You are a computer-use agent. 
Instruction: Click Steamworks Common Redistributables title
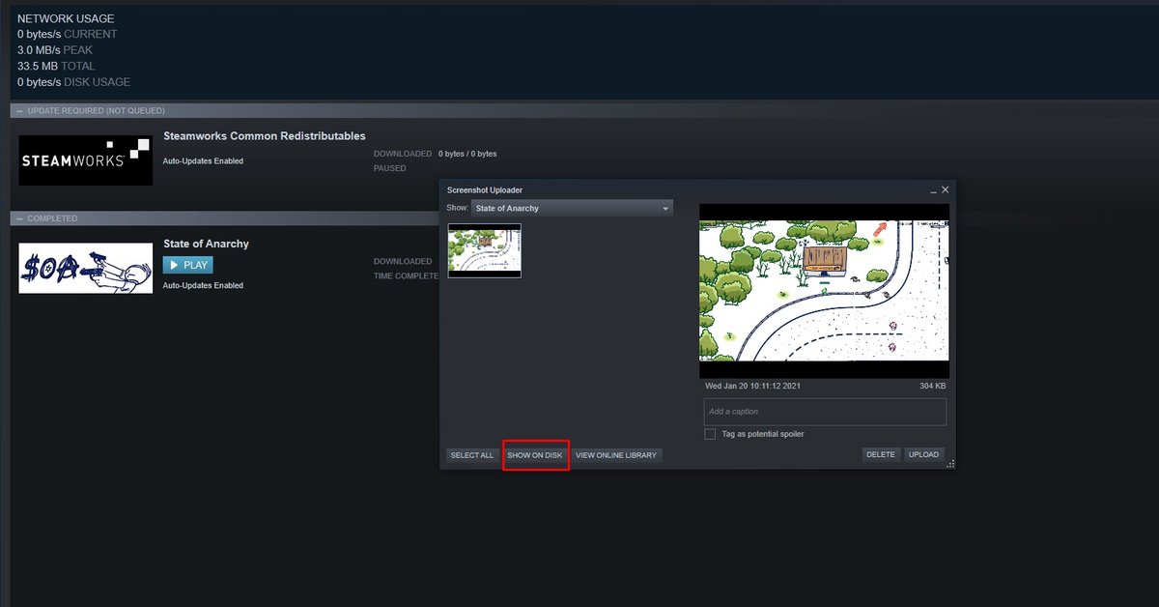pyautogui.click(x=265, y=136)
